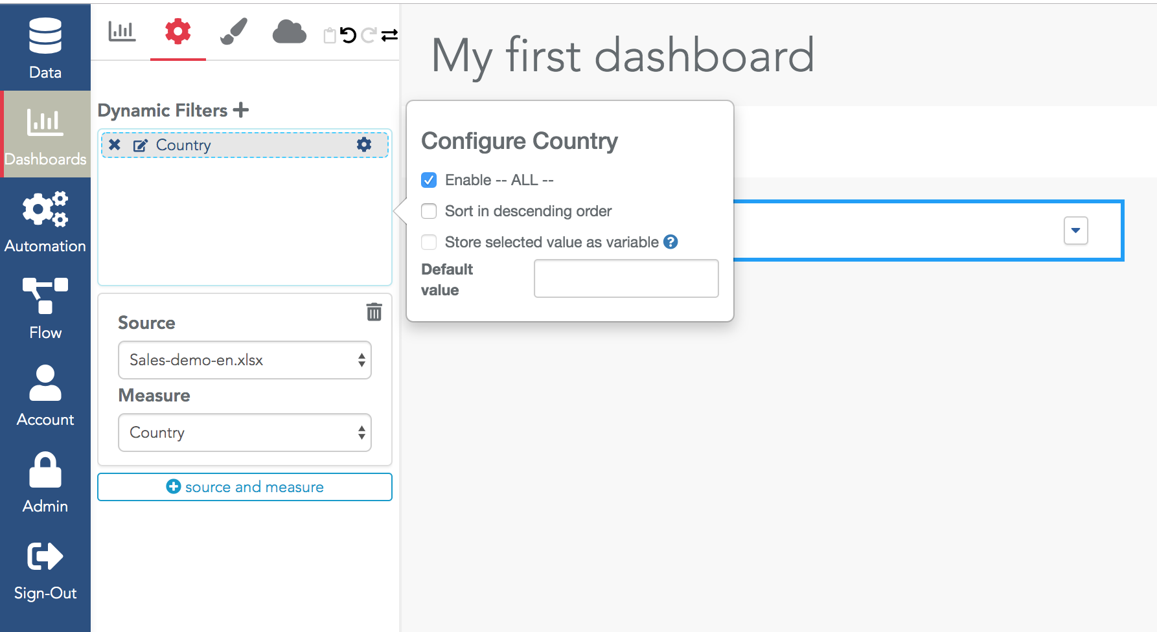Edit the Country filter name with pencil icon

coord(141,145)
